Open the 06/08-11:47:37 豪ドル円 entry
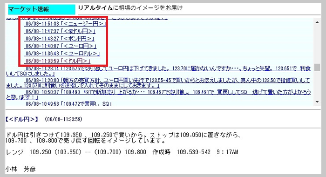 61,31
